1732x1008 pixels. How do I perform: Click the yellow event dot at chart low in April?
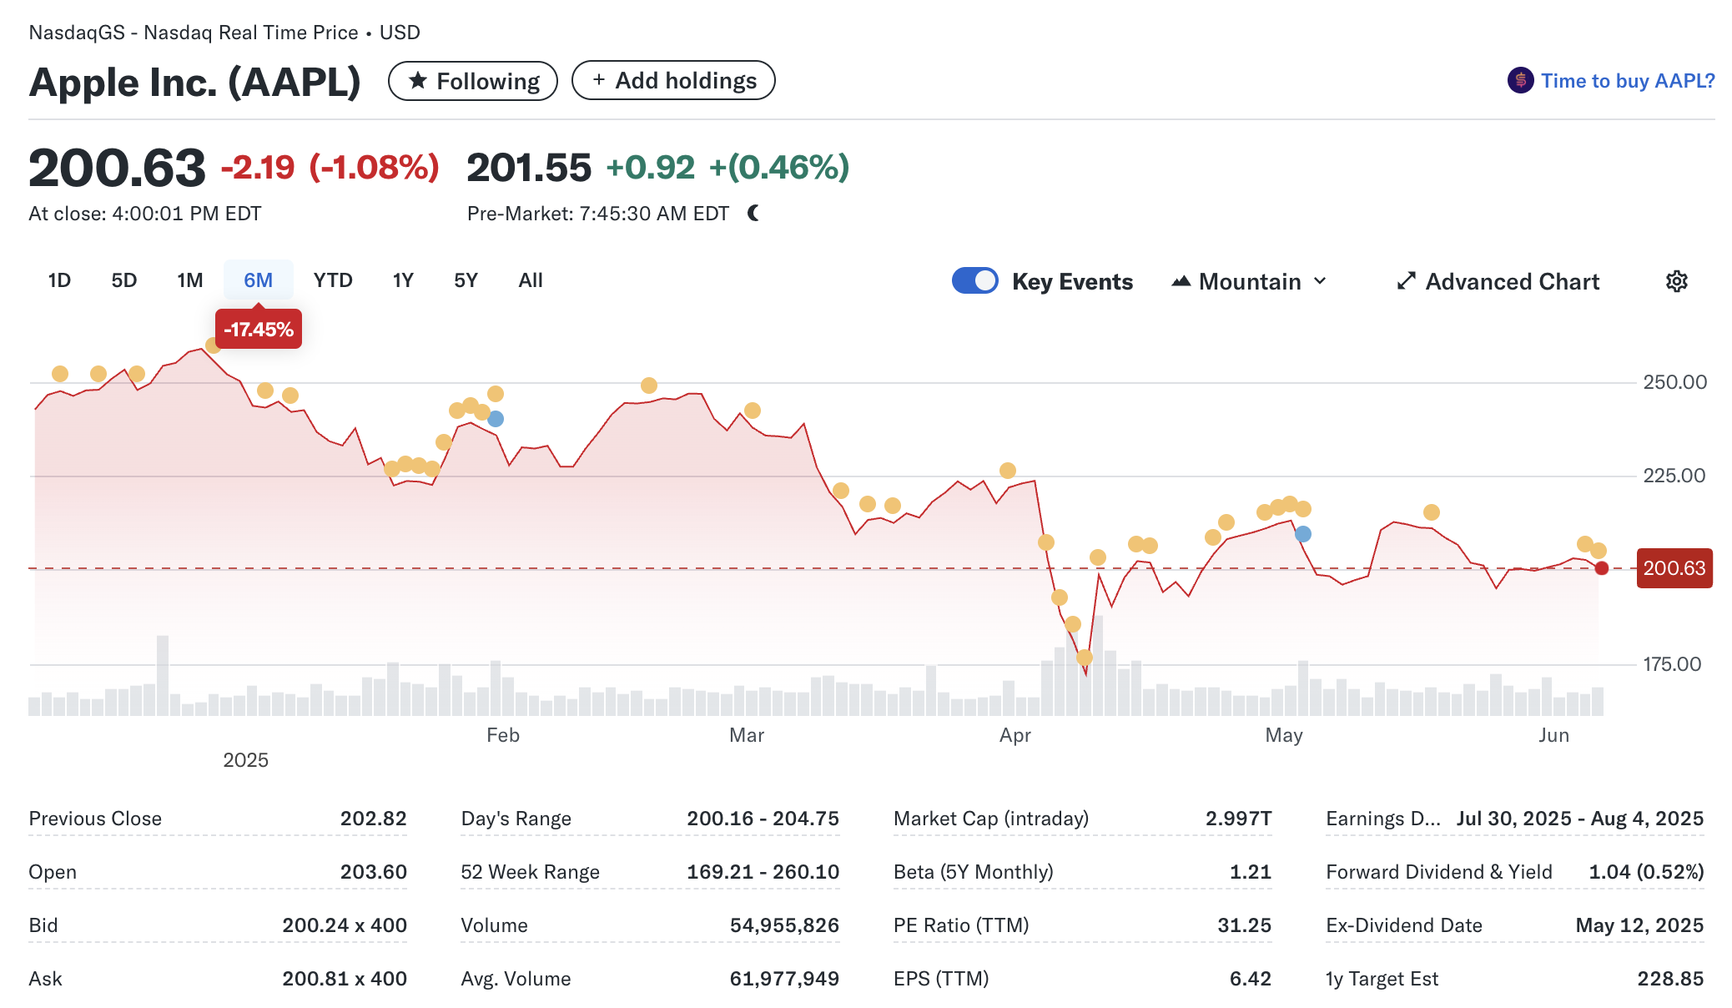click(1085, 658)
